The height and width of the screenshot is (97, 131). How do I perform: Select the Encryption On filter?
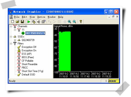[29, 50]
